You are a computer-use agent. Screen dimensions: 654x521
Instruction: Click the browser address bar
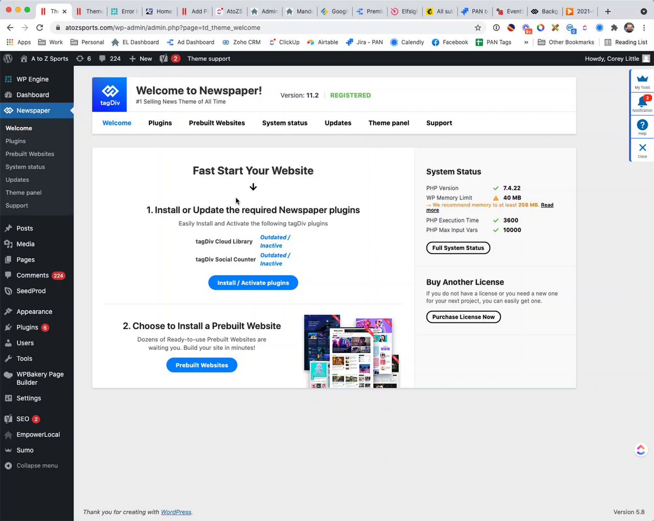pyautogui.click(x=266, y=28)
